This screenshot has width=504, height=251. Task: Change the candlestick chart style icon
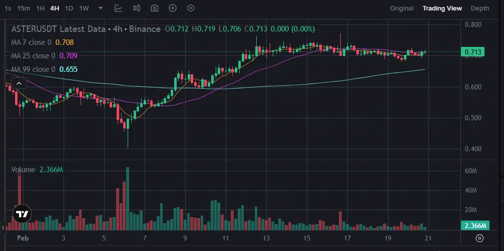pos(137,8)
